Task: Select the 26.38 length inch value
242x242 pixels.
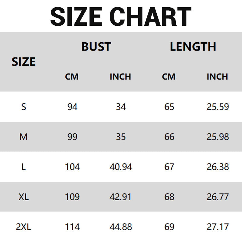Action: click(218, 167)
